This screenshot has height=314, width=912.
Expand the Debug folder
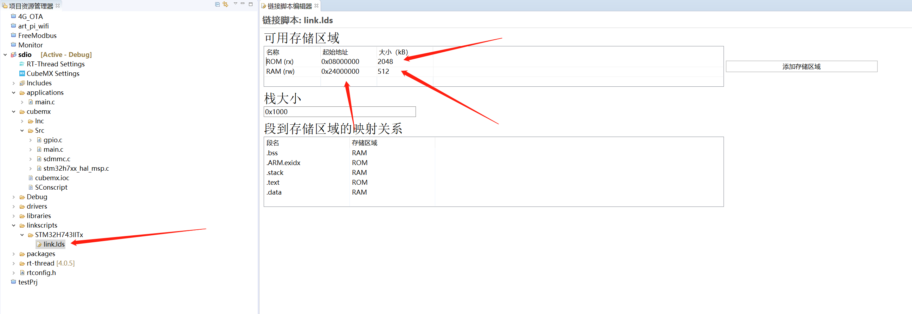tap(13, 197)
